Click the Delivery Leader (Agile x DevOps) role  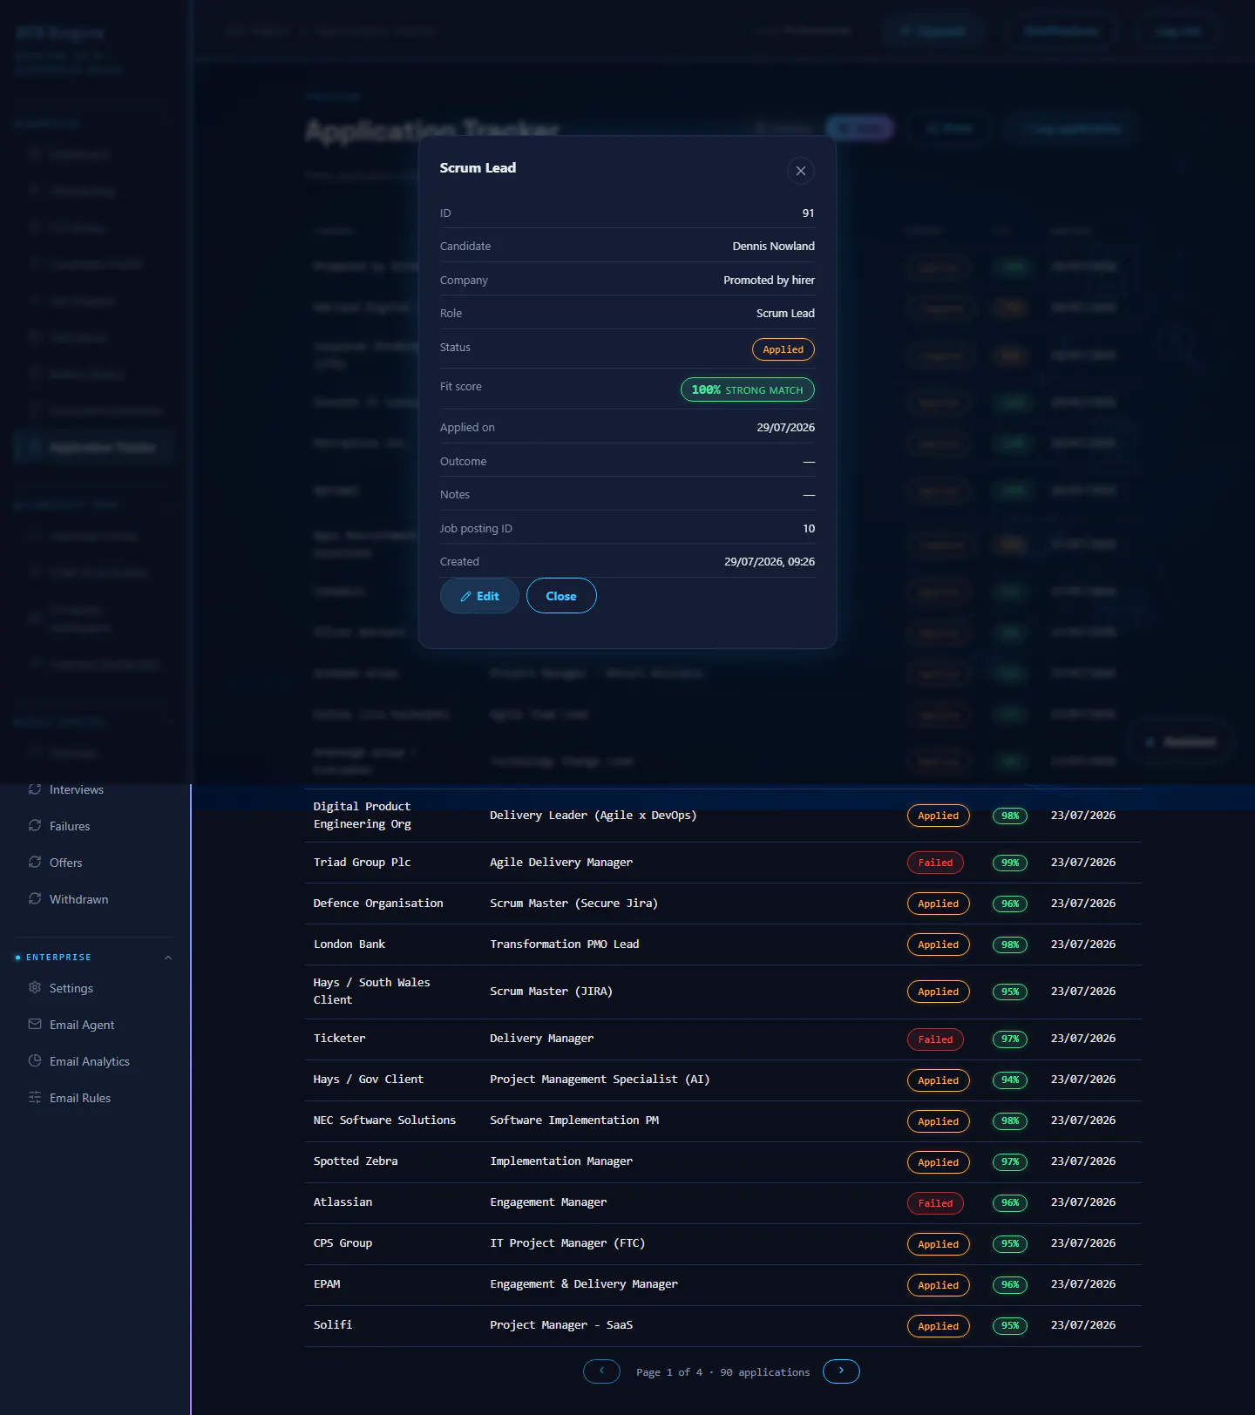594,816
